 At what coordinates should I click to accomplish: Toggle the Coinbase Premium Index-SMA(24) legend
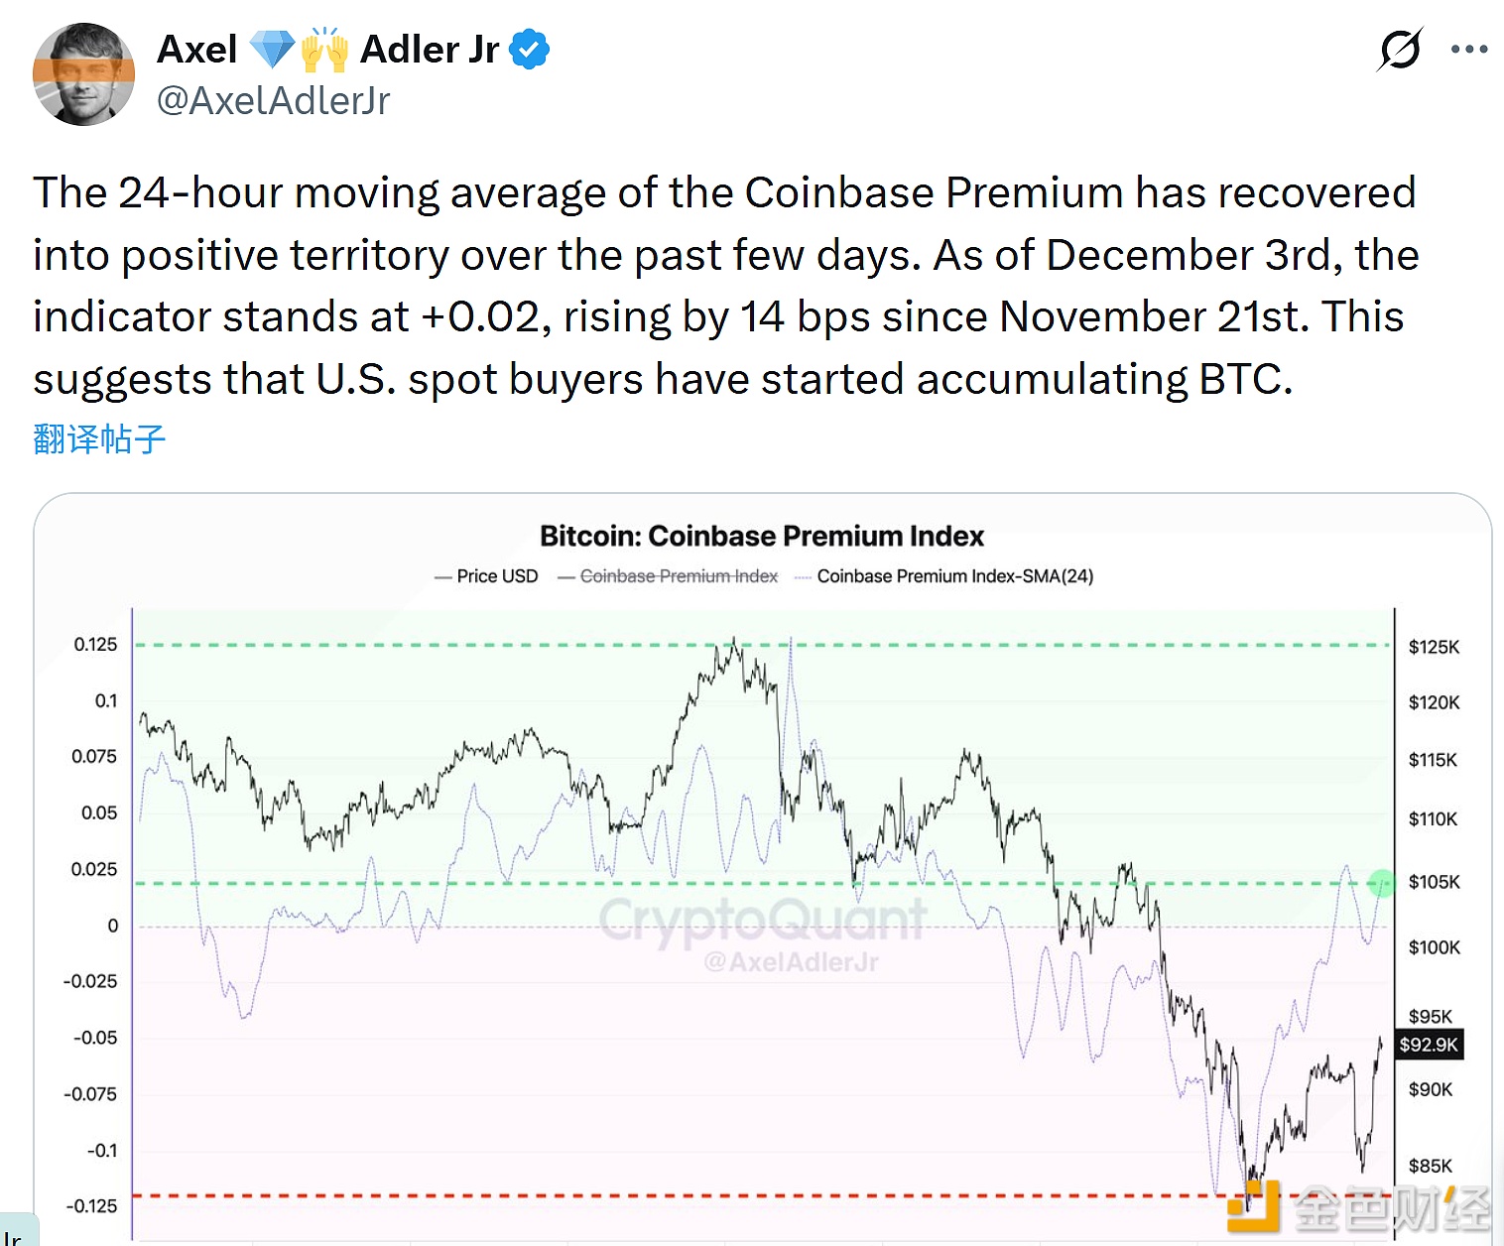point(944,576)
